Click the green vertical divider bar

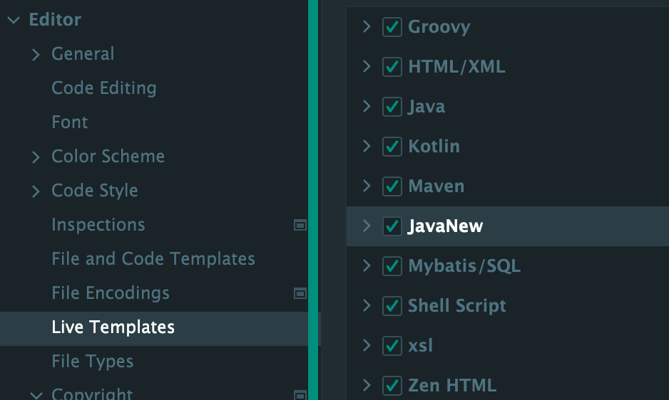pyautogui.click(x=312, y=199)
